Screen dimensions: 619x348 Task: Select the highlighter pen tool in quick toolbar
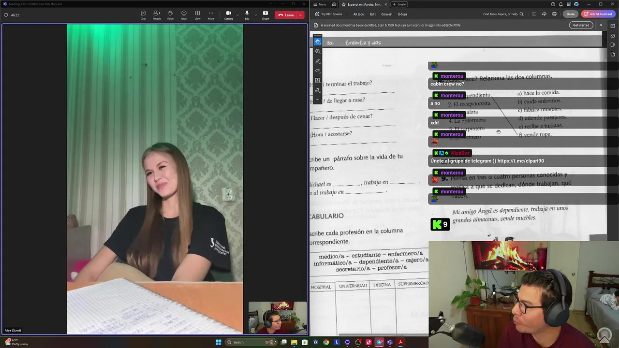(x=318, y=61)
